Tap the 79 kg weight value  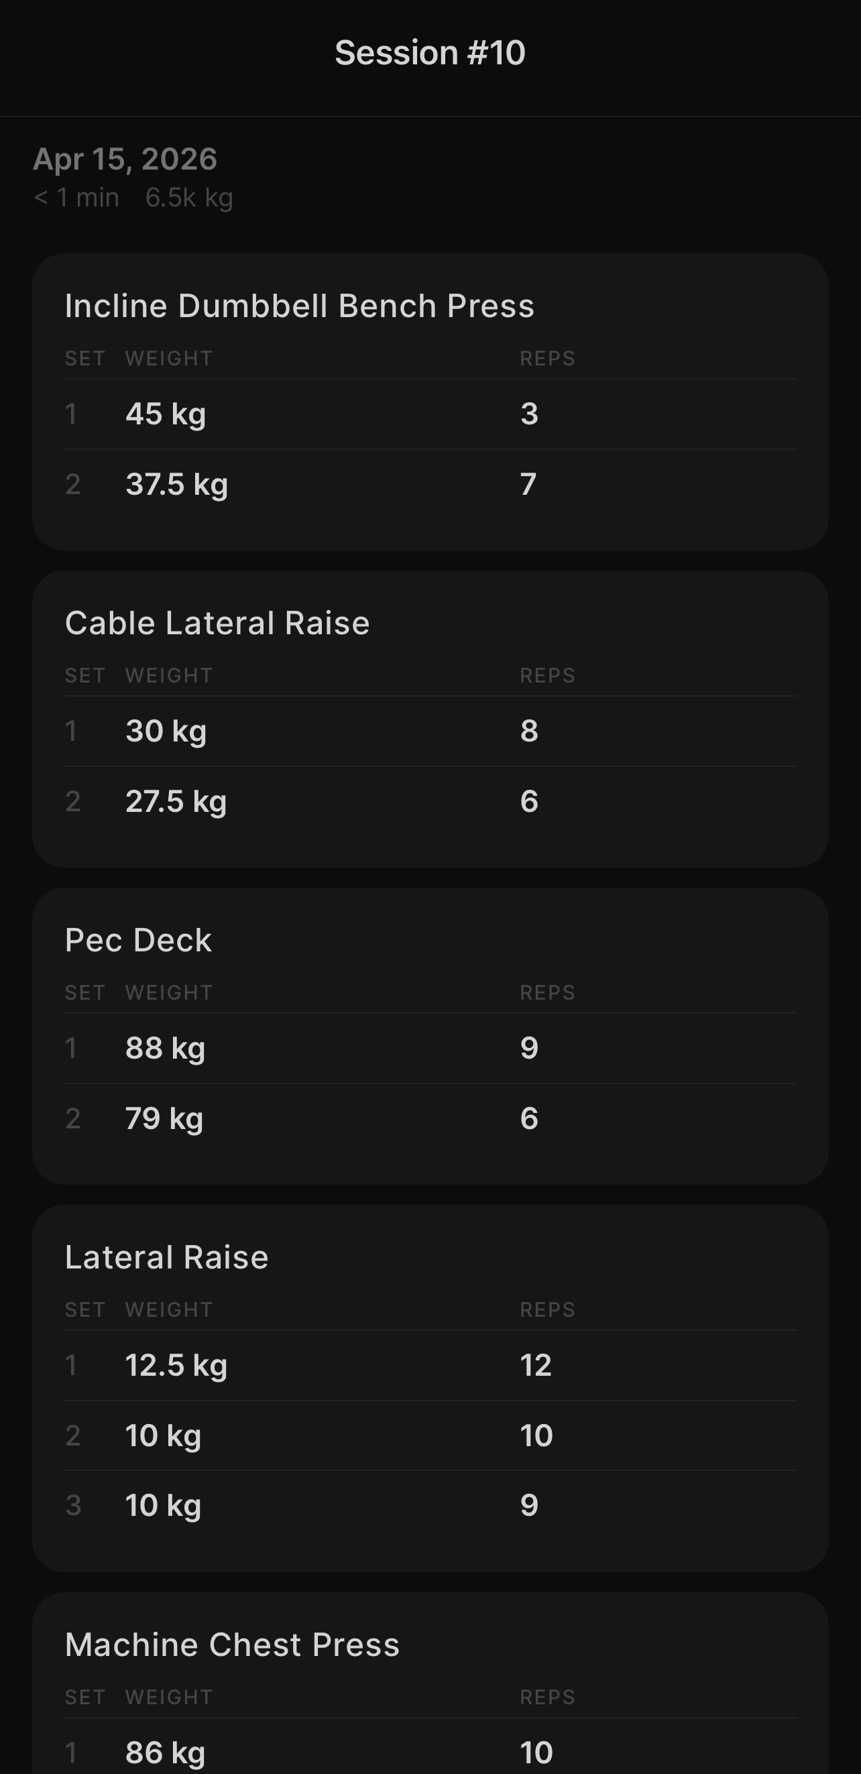pos(164,1118)
